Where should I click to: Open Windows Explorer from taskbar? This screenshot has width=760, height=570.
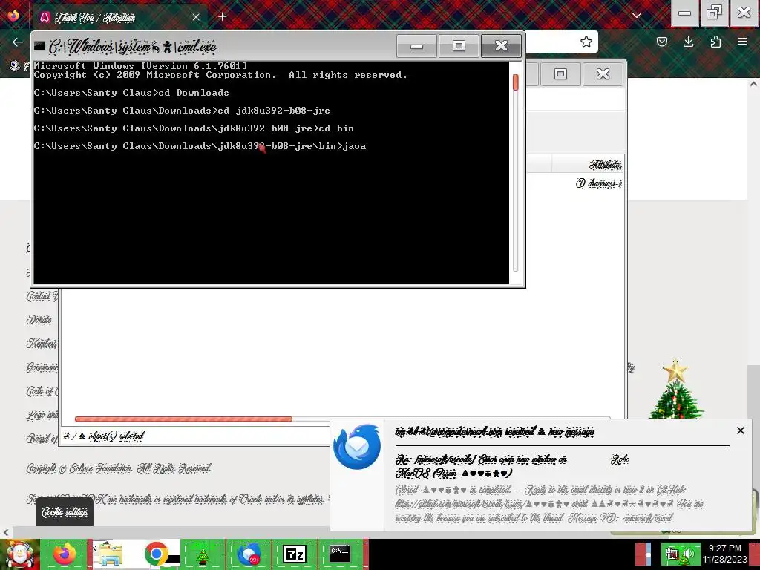click(x=110, y=554)
